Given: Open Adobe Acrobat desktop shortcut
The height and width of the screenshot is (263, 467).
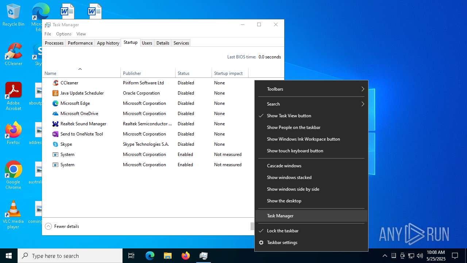Looking at the screenshot, I should pos(13,96).
